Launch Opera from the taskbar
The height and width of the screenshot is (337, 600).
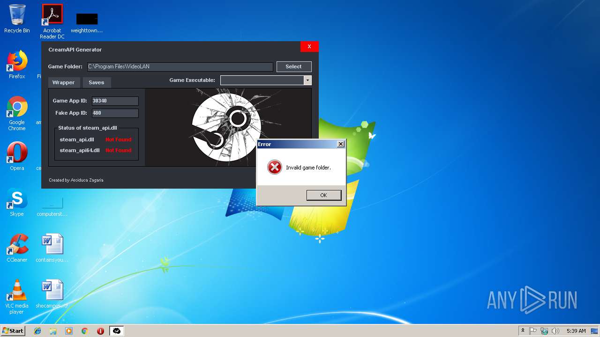pos(100,331)
